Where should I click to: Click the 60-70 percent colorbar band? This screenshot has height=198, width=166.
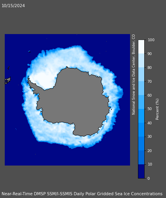point(141,88)
